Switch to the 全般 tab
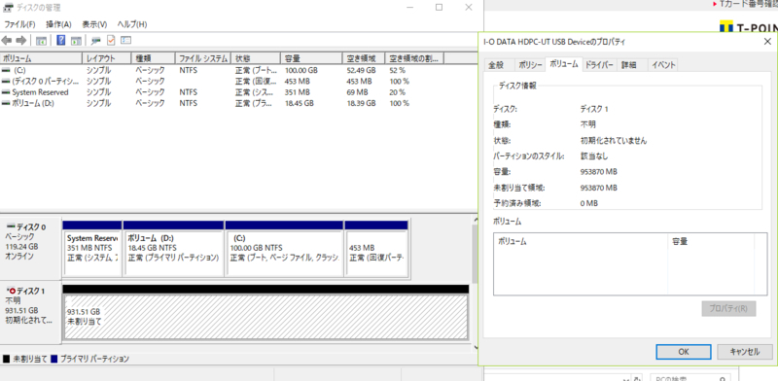This screenshot has height=381, width=778. (x=496, y=65)
